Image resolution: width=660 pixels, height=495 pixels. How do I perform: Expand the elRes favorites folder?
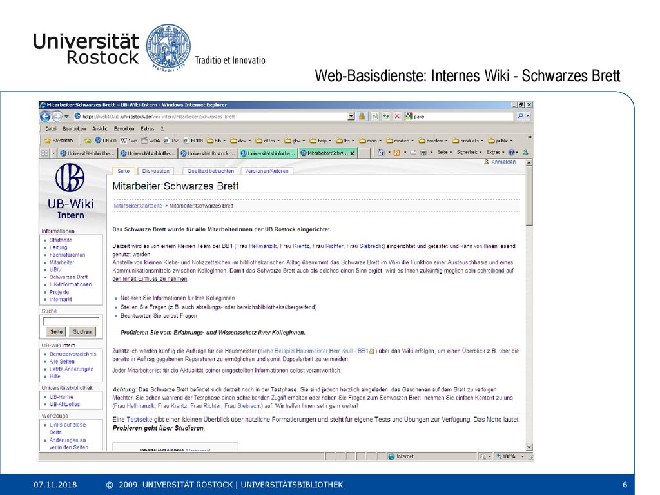pyautogui.click(x=268, y=141)
